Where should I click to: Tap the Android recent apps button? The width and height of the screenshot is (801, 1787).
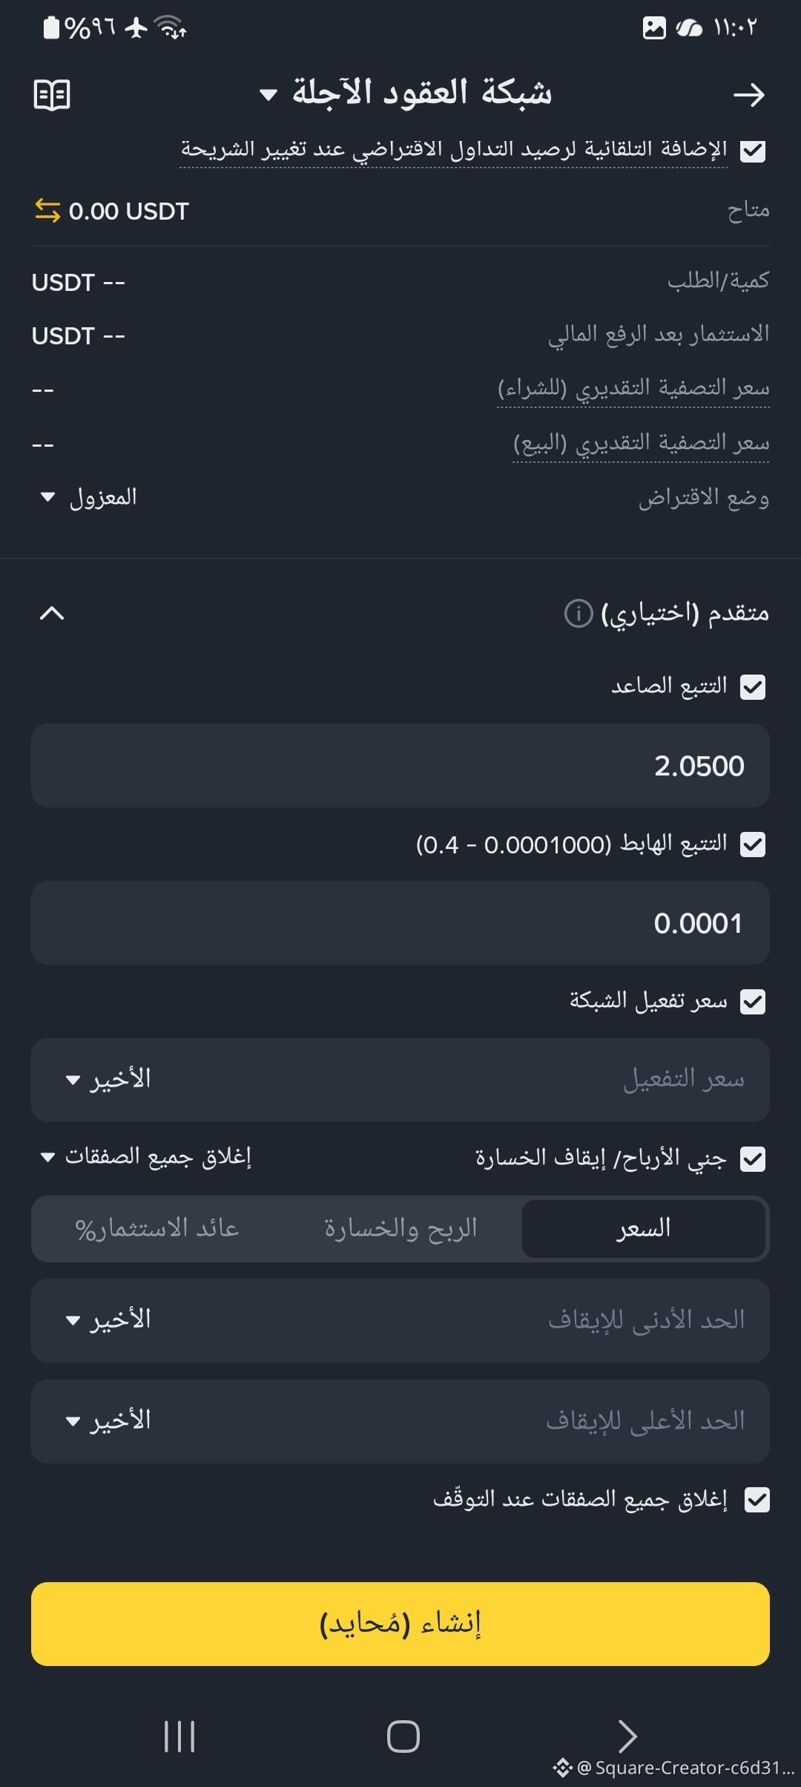tap(179, 1737)
